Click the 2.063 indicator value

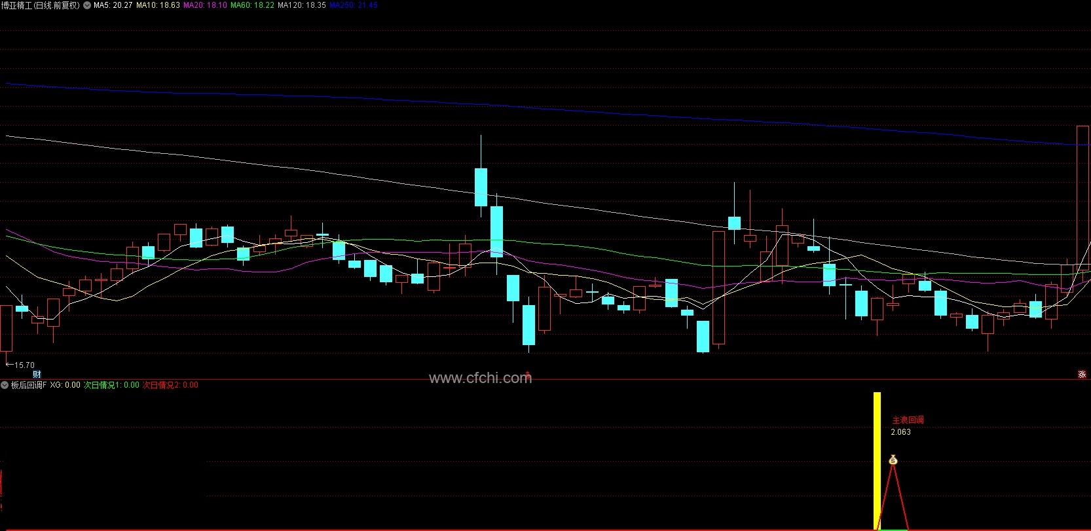click(900, 432)
